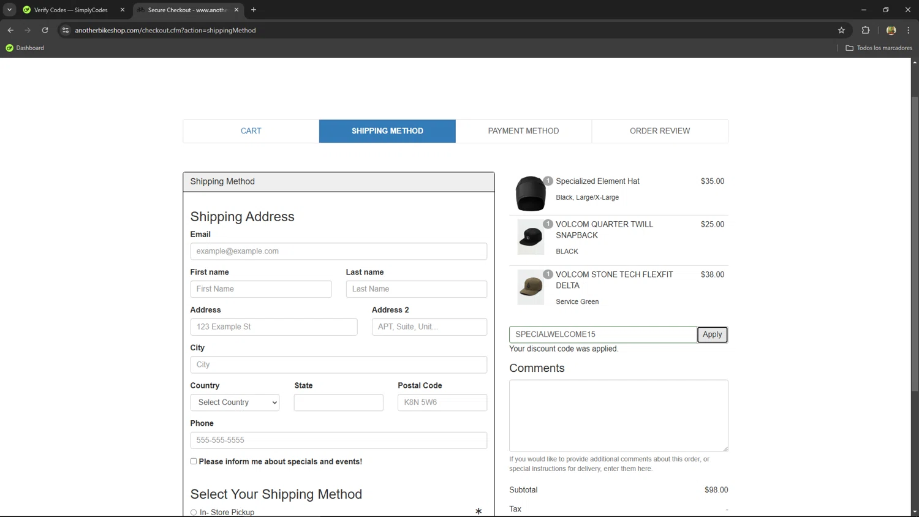Open Chrome three-dot menu

pos(909,30)
